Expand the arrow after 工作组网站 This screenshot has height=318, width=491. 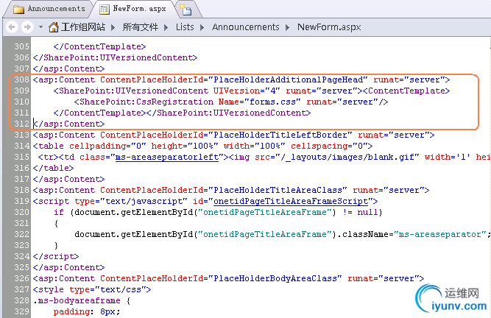click(113, 27)
